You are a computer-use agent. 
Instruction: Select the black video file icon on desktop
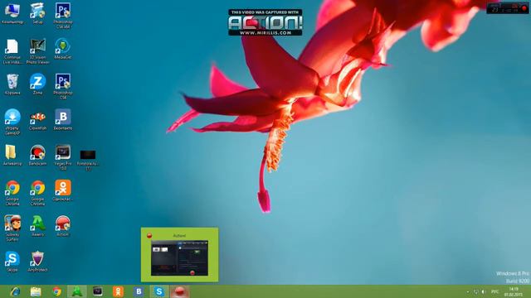click(88, 160)
